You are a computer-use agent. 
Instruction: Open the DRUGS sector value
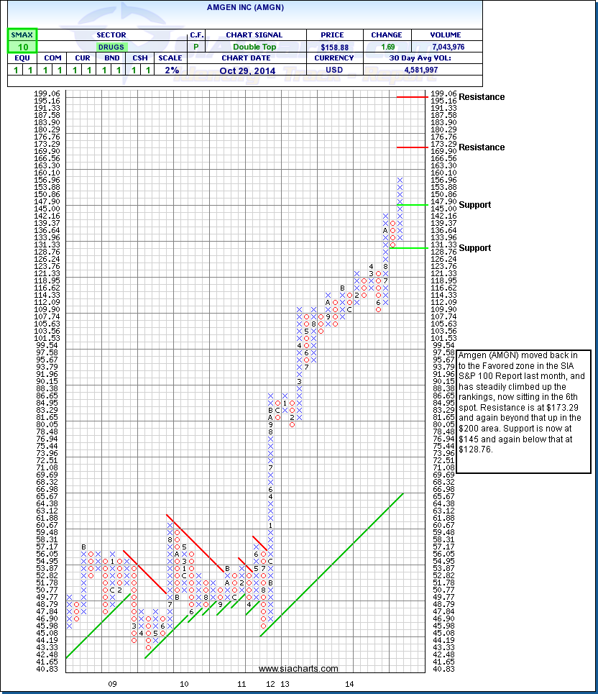pyautogui.click(x=110, y=47)
